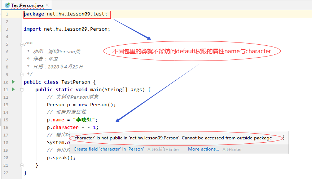Collapse the main method at line 11
312x179 pixels.
coord(22,90)
